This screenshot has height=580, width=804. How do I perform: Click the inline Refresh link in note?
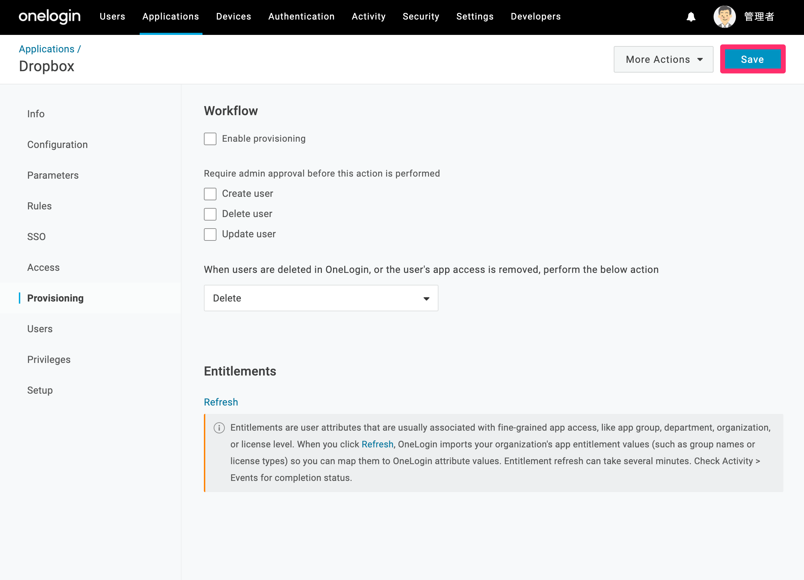(x=377, y=444)
